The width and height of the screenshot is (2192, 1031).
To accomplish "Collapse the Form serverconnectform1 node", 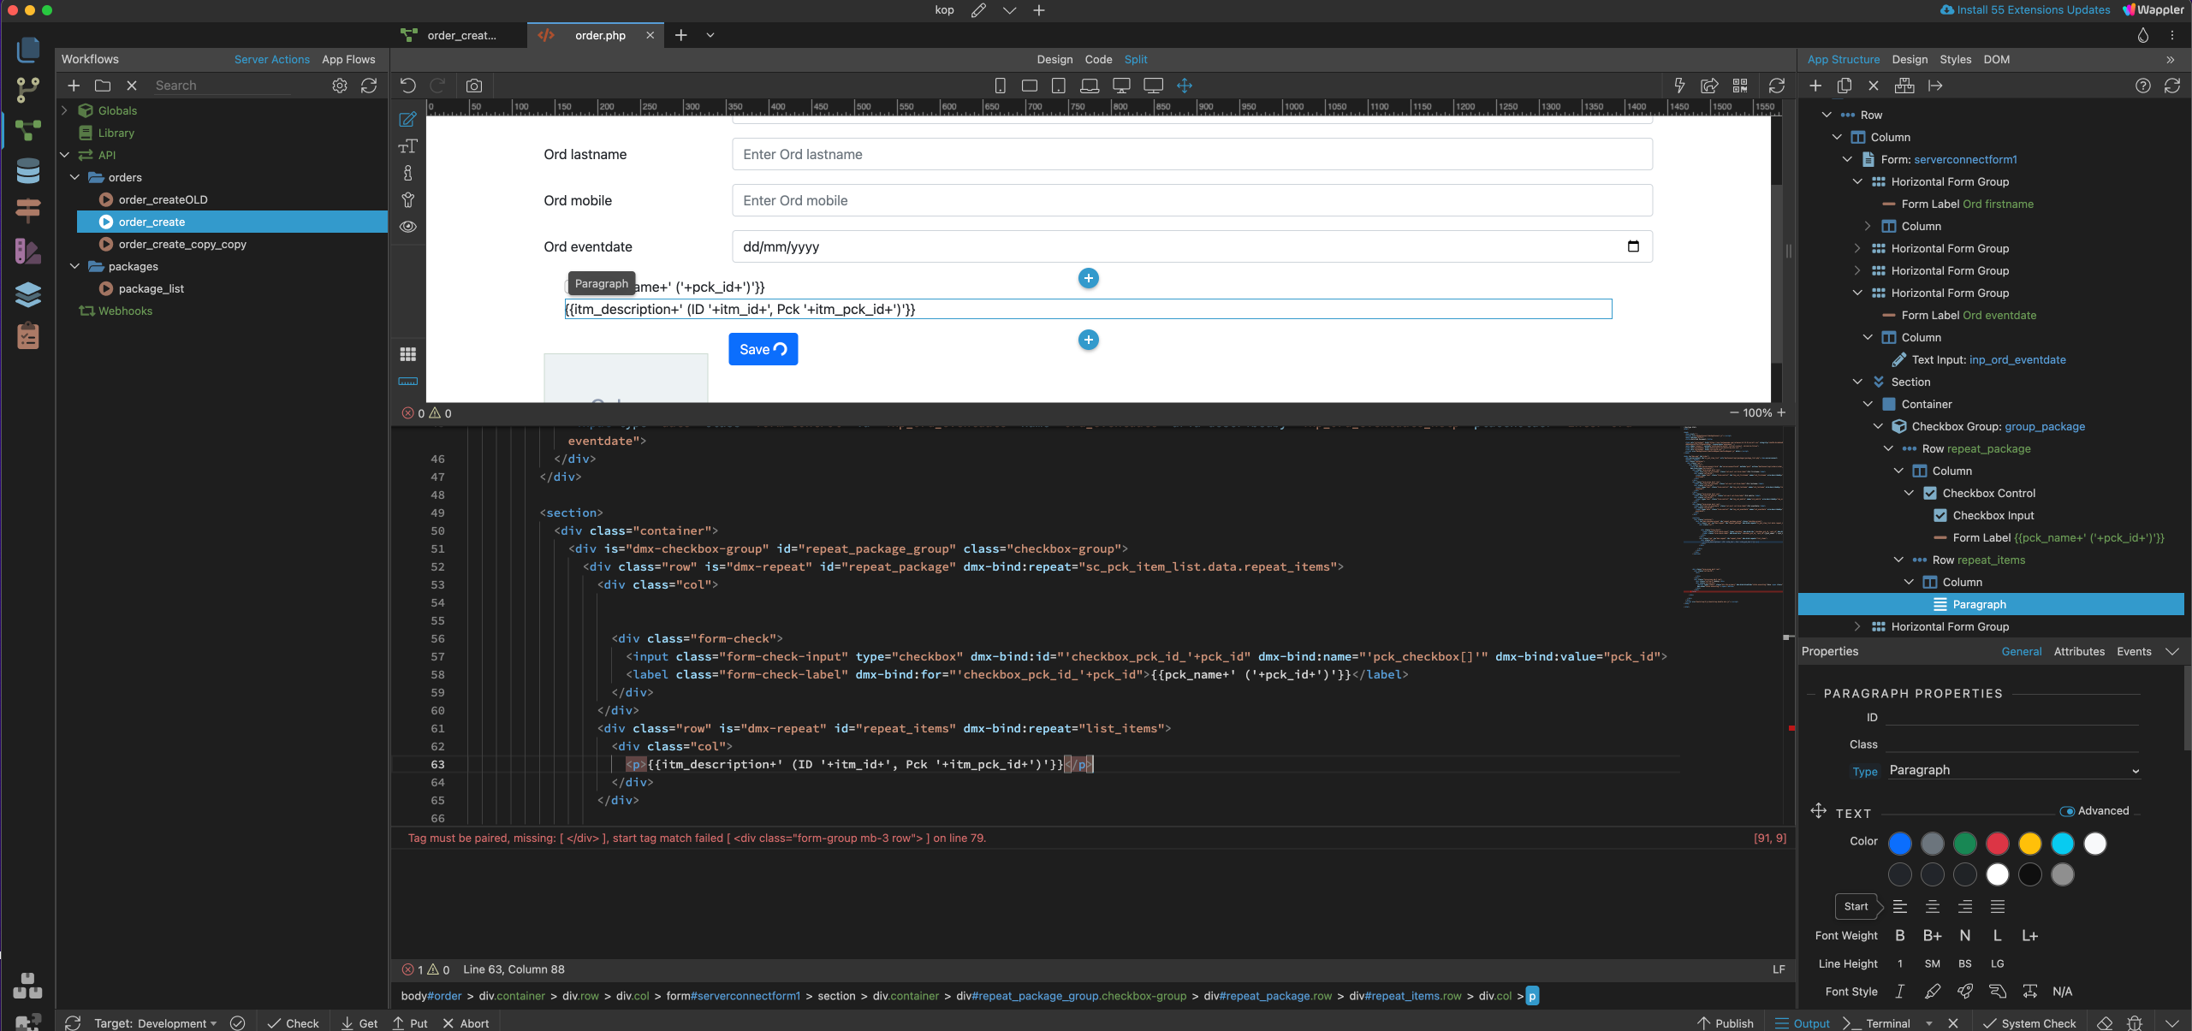I will pos(1847,159).
